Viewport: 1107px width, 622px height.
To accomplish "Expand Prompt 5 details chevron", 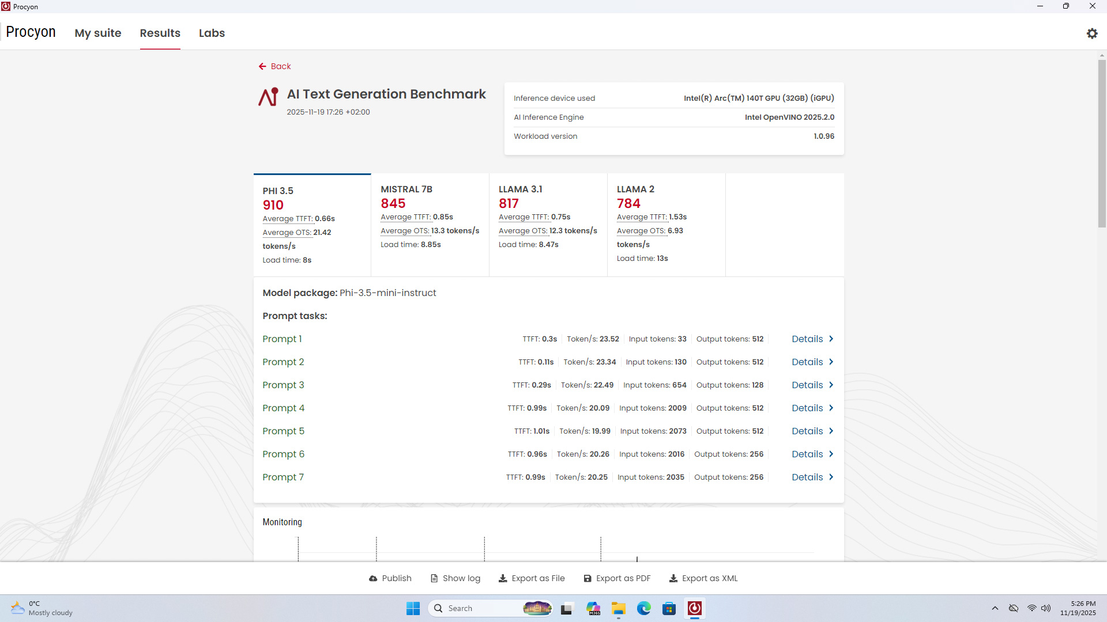I will [x=831, y=431].
